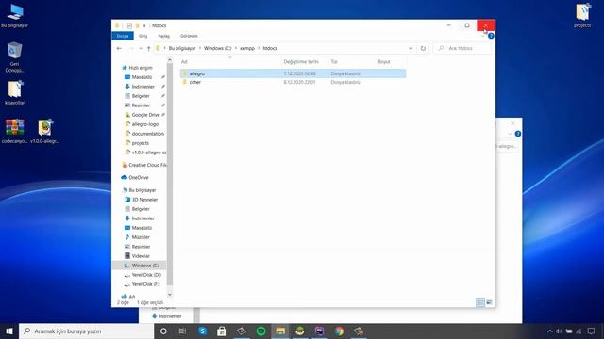Click the Up one level arrow
The width and height of the screenshot is (604, 339).
(149, 48)
